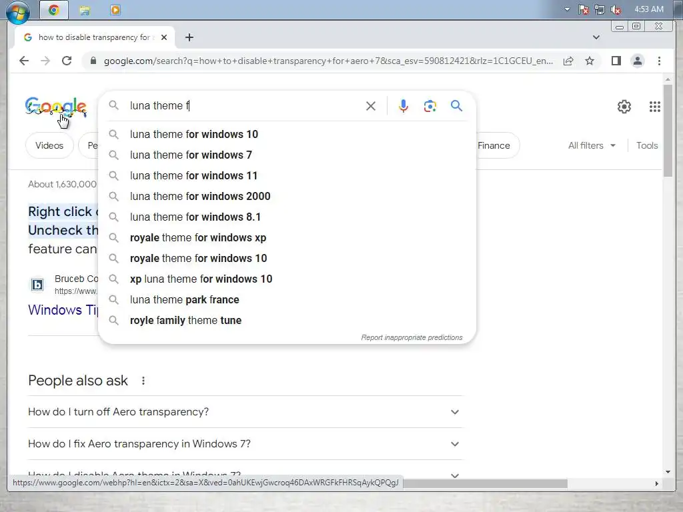Choose suggestion 'luna theme for windows 10'

[x=287, y=135]
